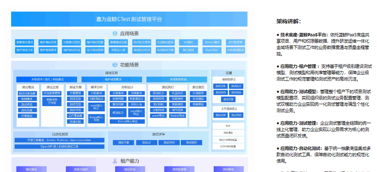Viewport: 377px width, 172px height.
Task: Select 生成报告 under 测试报告
Action: (198, 93)
